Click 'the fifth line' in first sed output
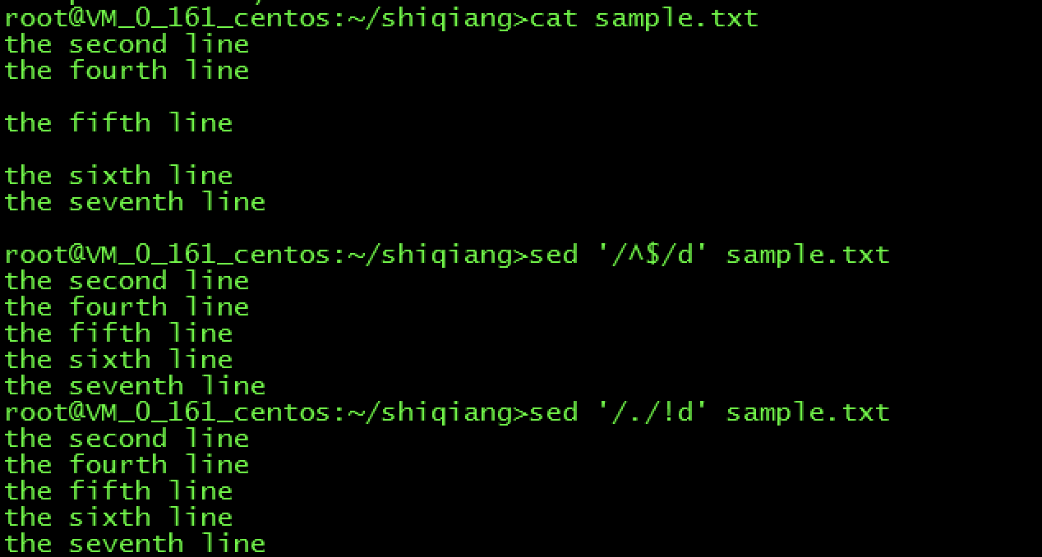Viewport: 1042px width, 557px height. tap(118, 333)
